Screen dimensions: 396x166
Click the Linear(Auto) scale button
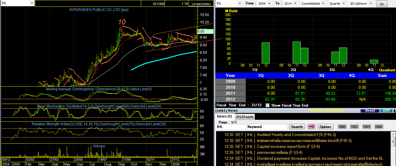pyautogui.click(x=202, y=4)
